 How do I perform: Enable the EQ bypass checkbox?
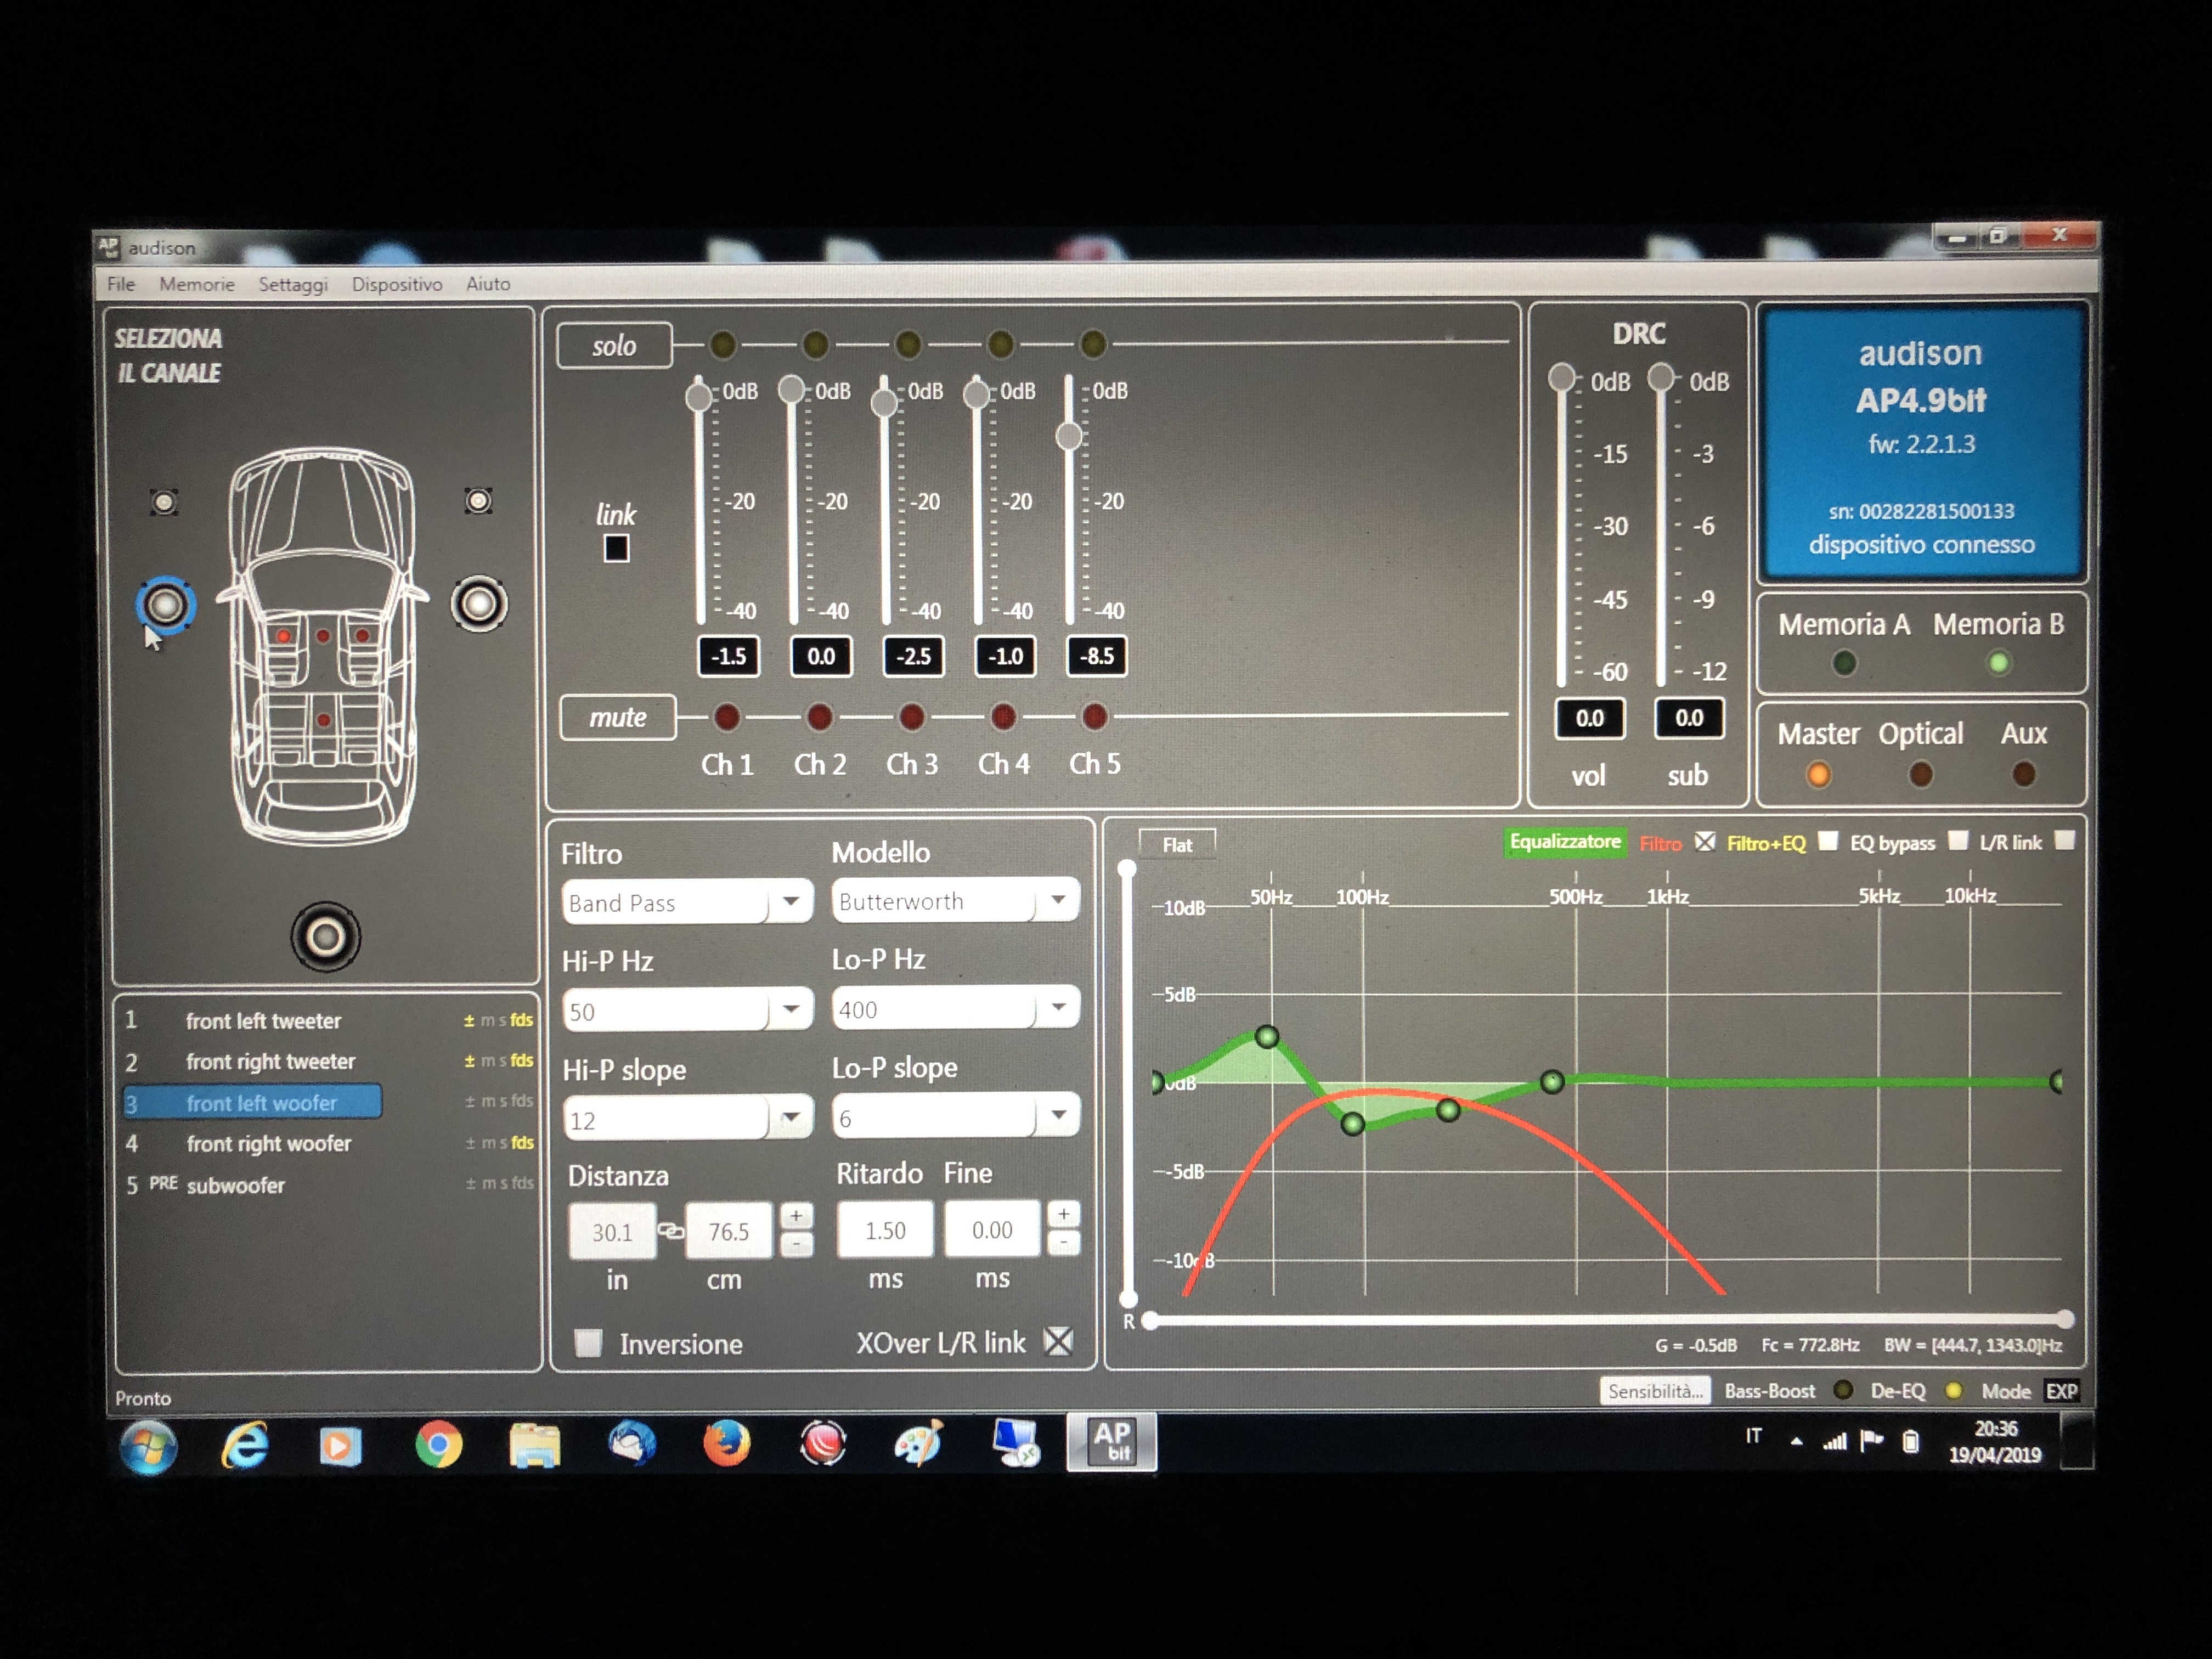click(x=1957, y=840)
